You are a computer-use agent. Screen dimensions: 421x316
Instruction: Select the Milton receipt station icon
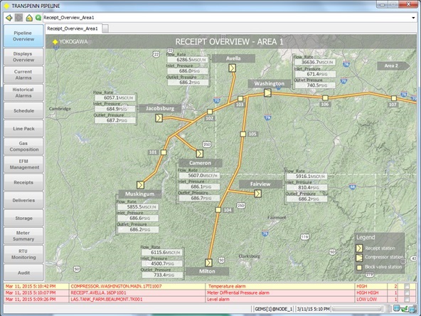point(208,263)
